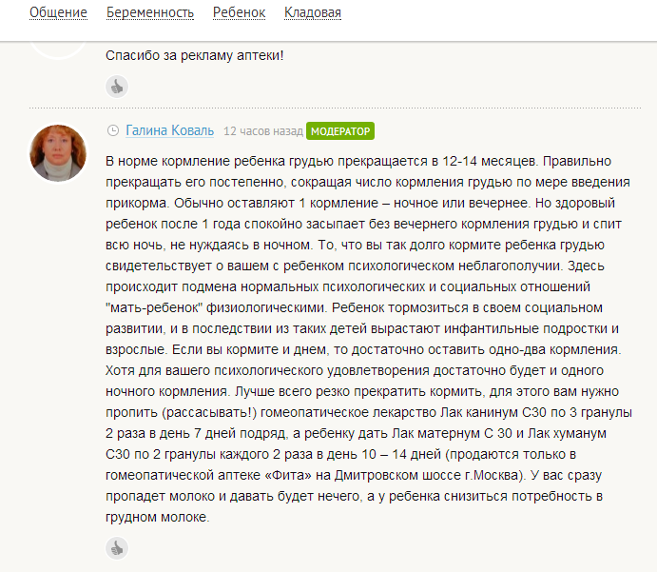Click the quoted phrase "мать-ребенок" in comment

coord(153,308)
